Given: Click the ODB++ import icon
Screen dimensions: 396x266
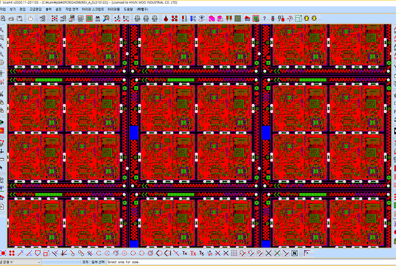Looking at the screenshot, I should pyautogui.click(x=63, y=19).
